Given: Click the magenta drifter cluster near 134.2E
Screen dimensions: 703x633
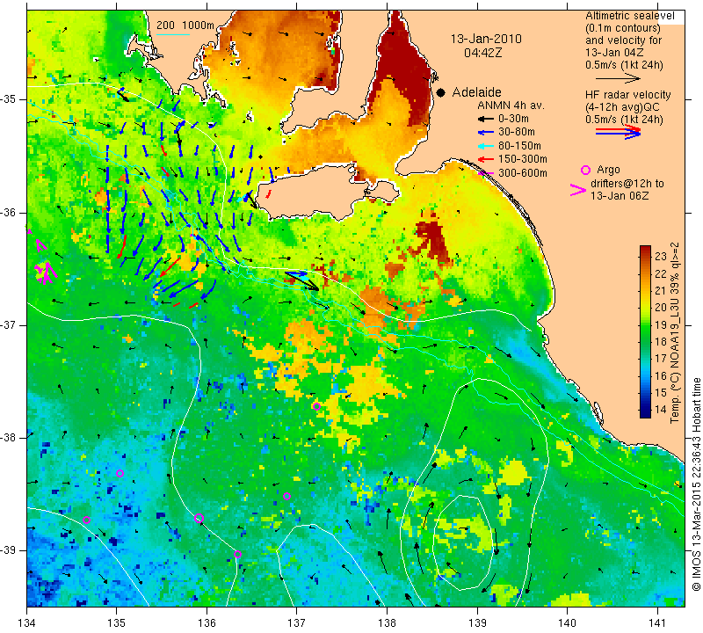Looking at the screenshot, I should point(46,272).
